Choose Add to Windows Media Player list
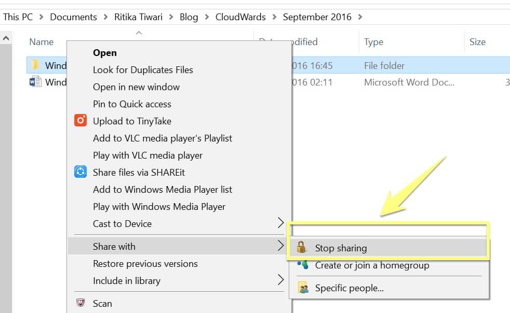Screen dimensions: 510x313 click(163, 190)
